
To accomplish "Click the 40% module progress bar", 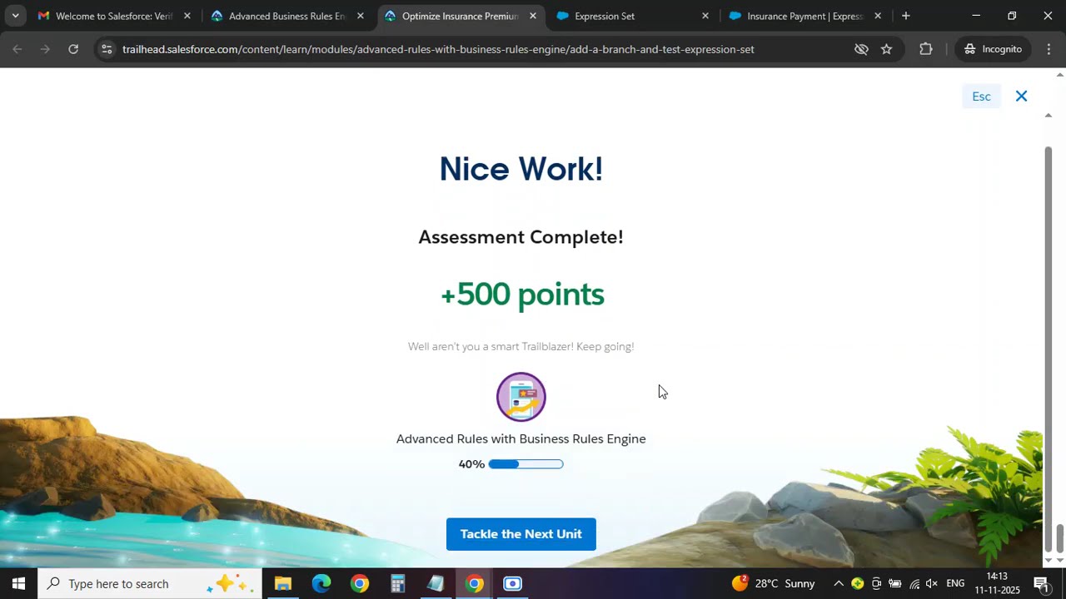I will [x=526, y=464].
